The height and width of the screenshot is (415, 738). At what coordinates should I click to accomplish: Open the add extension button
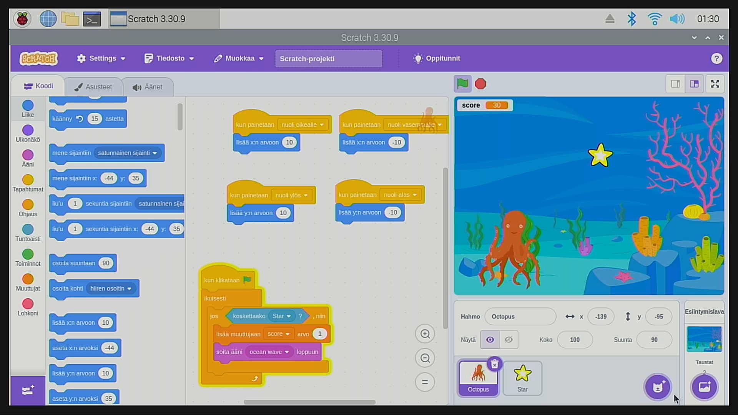coord(28,390)
